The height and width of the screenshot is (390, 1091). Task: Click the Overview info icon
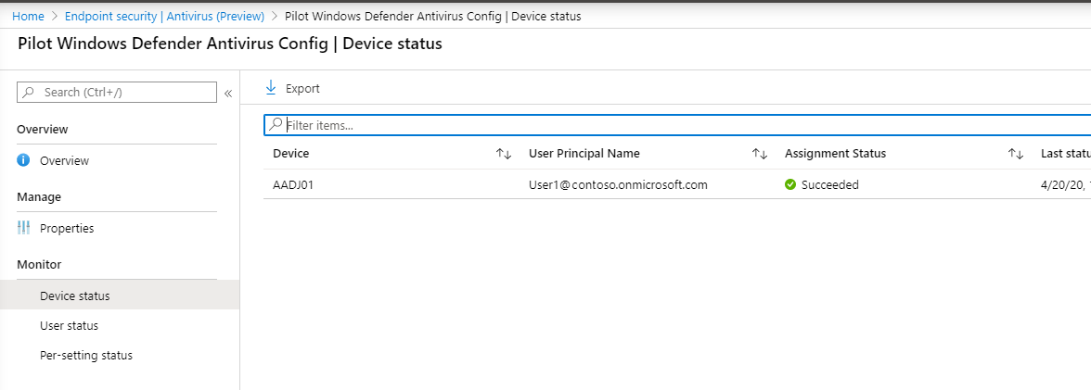click(24, 160)
